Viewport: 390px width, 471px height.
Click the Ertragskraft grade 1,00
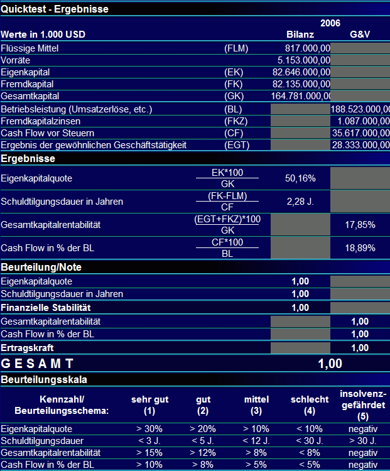click(360, 348)
